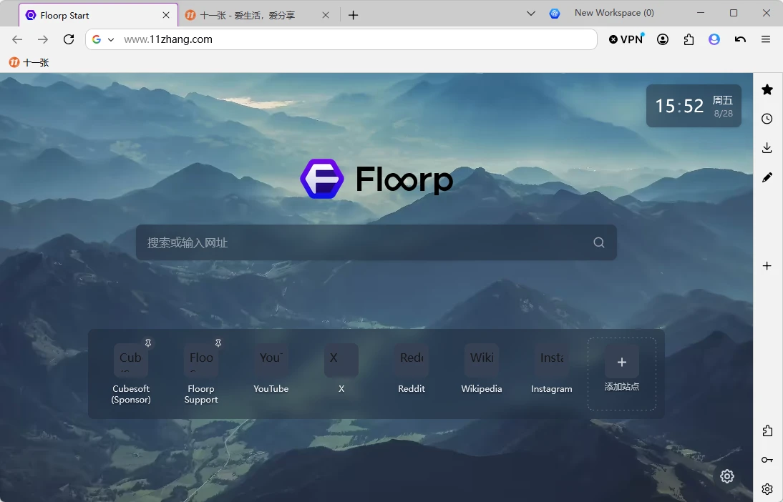Click the 添加站点 add site button
The height and width of the screenshot is (502, 783).
click(x=622, y=374)
